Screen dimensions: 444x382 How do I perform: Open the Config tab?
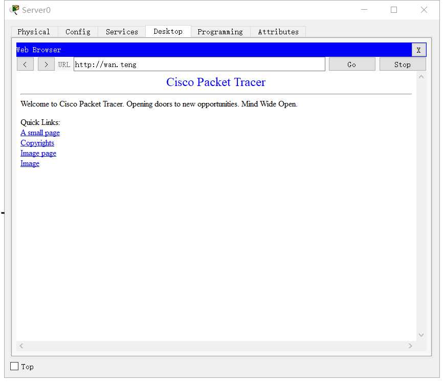click(78, 32)
